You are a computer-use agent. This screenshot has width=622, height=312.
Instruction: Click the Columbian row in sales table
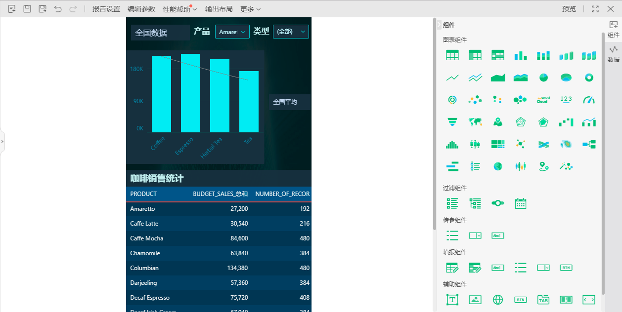(x=219, y=268)
